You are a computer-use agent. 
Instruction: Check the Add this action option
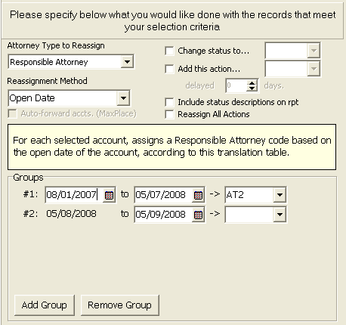coord(169,69)
